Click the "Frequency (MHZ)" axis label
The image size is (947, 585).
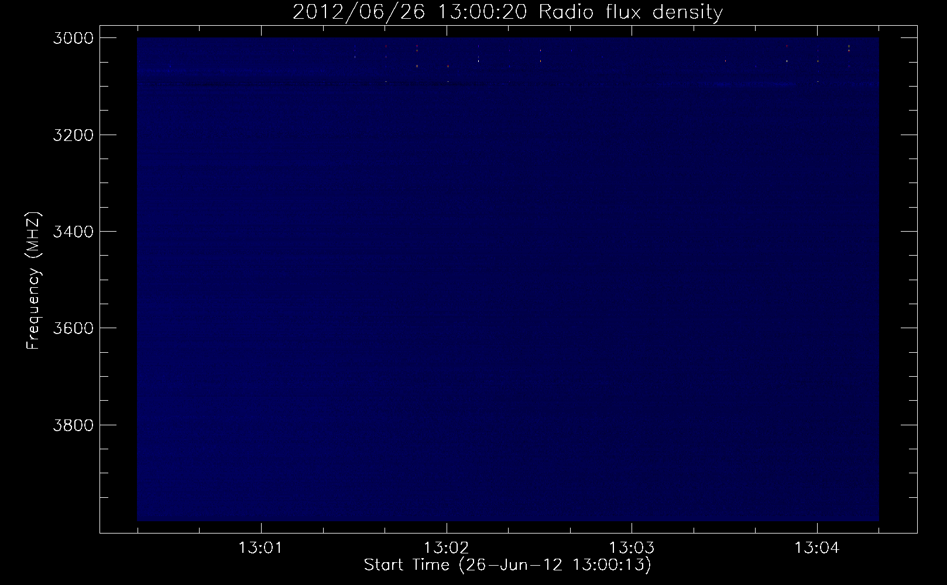(34, 280)
